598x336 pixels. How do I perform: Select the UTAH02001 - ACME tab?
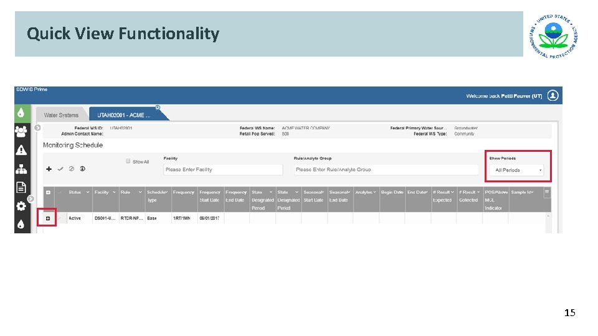[123, 115]
